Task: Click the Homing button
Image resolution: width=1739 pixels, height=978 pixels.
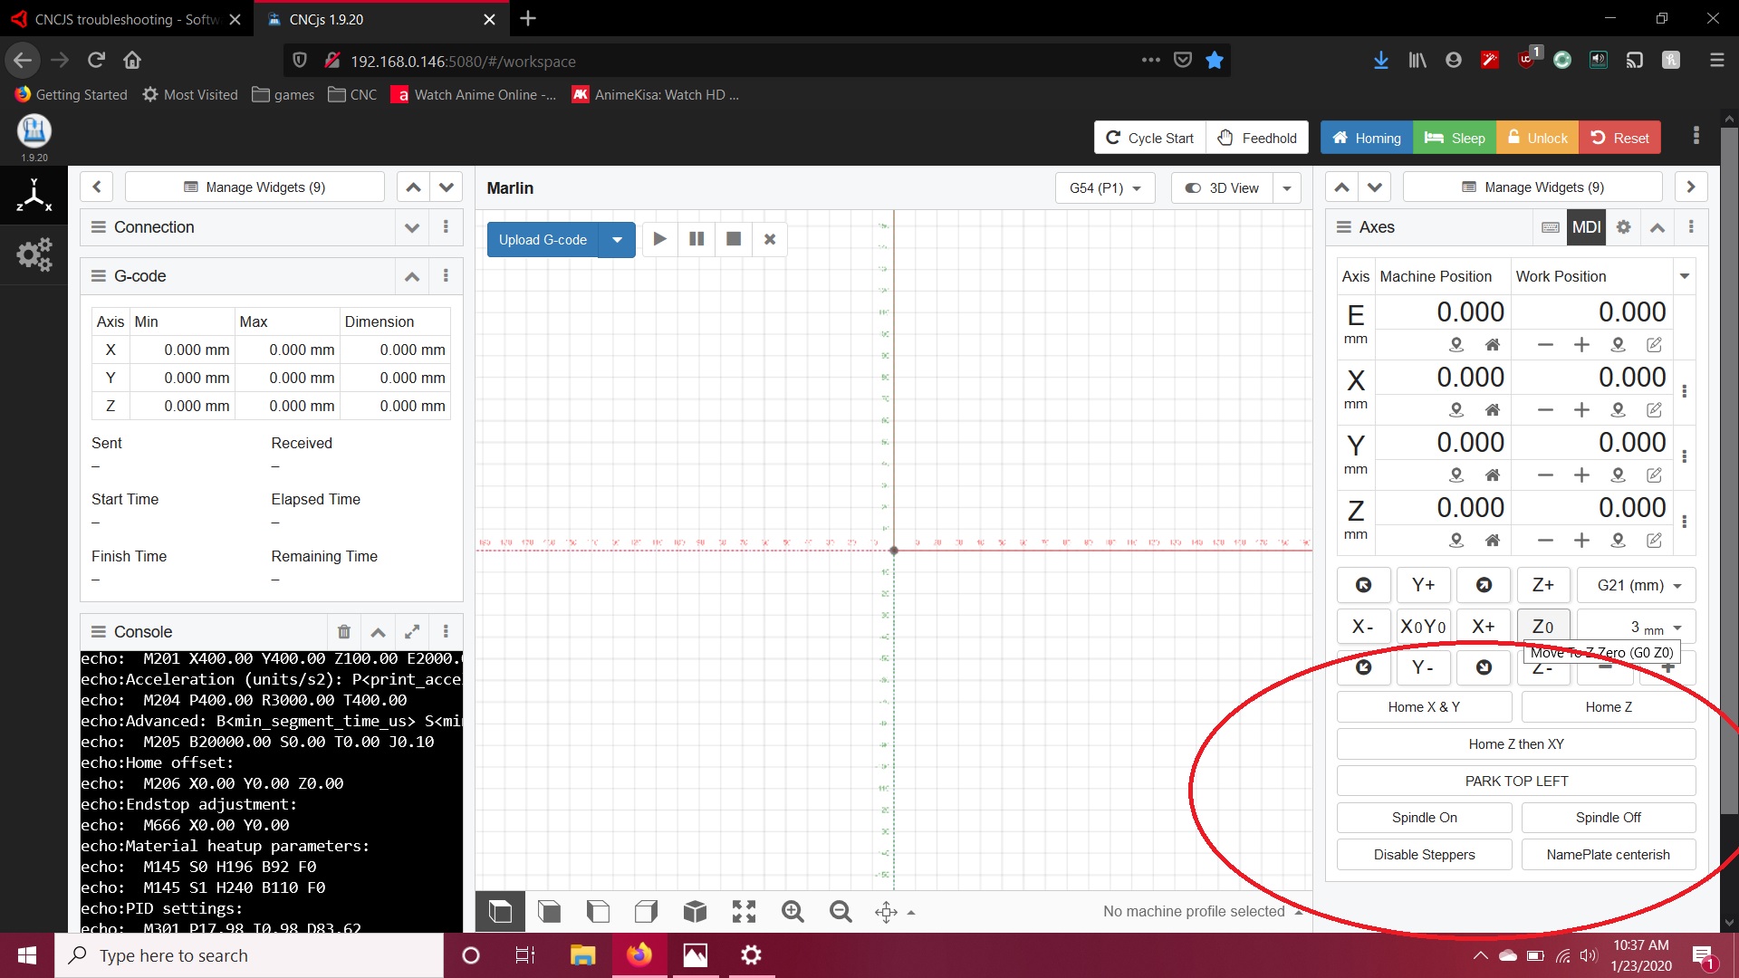Action: pyautogui.click(x=1366, y=138)
